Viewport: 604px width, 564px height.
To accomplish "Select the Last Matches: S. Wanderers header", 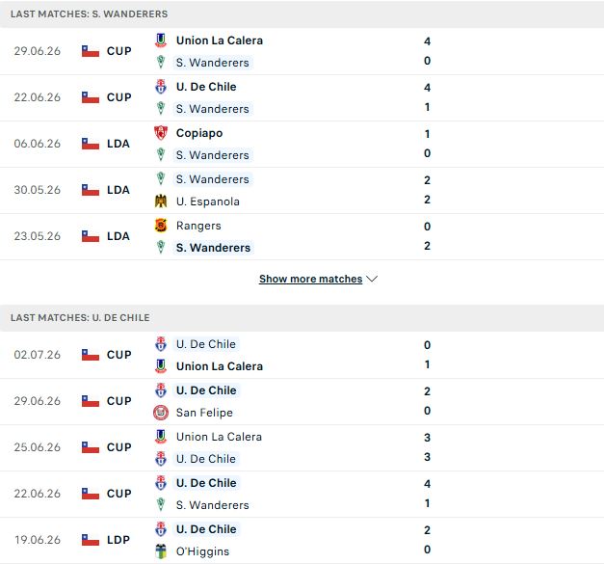I will [302, 13].
